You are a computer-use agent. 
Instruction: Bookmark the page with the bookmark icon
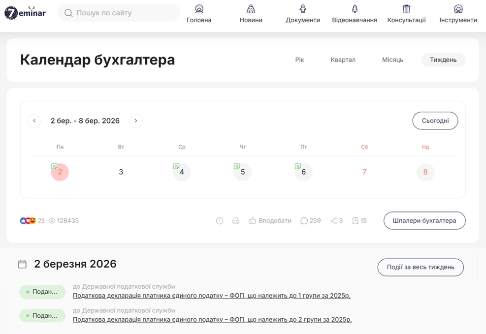[x=356, y=220]
